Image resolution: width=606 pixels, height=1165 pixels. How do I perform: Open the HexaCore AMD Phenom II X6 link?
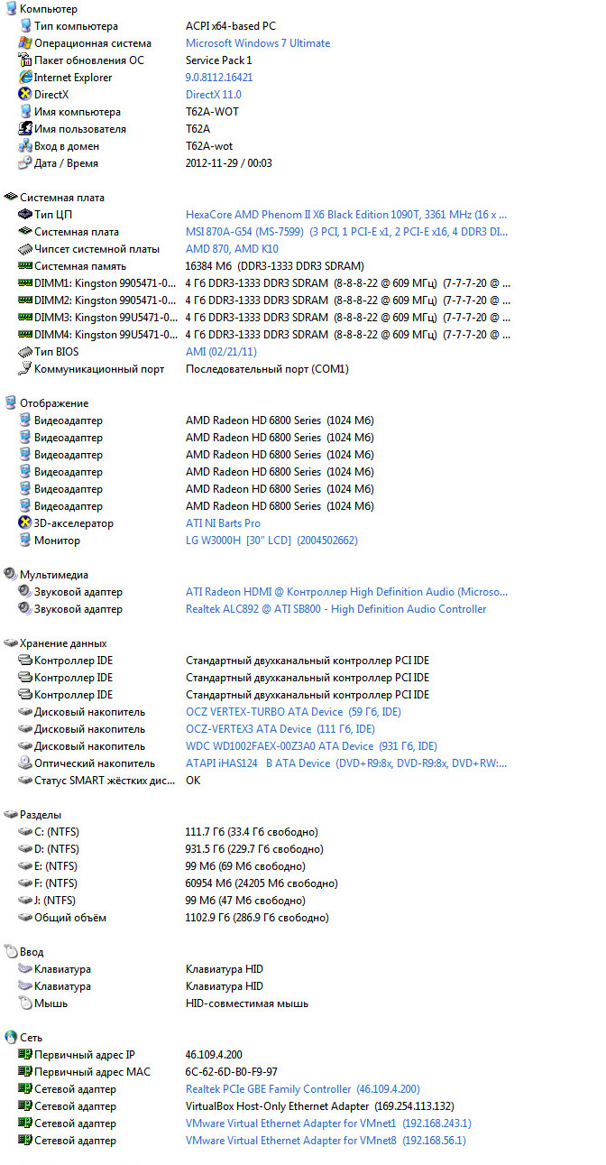(x=346, y=215)
